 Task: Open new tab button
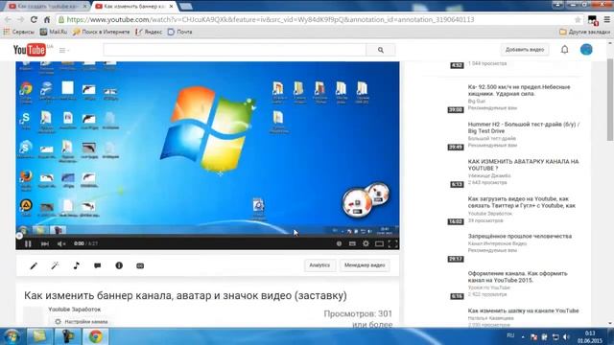pos(185,7)
